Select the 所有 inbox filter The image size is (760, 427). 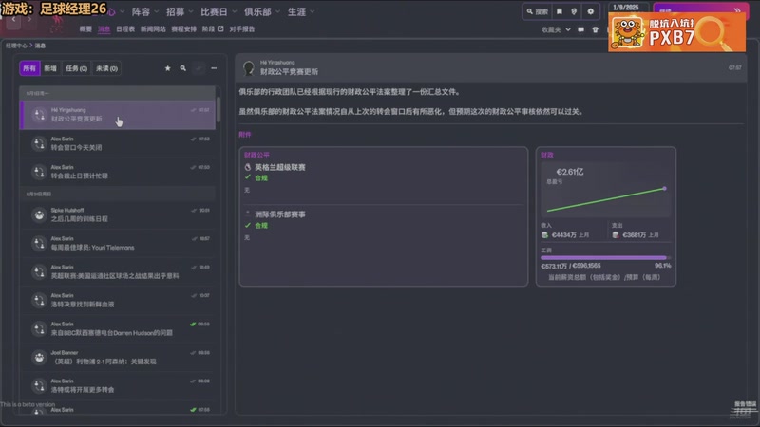[x=29, y=68]
